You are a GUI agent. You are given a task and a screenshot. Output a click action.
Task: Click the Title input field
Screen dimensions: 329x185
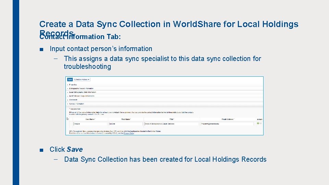pyautogui.click(x=172, y=124)
